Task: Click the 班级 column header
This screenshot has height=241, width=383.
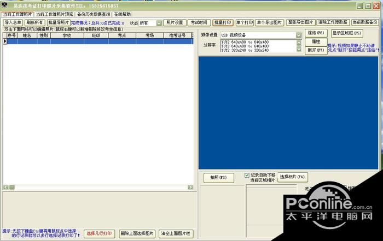Action: pyautogui.click(x=96, y=35)
